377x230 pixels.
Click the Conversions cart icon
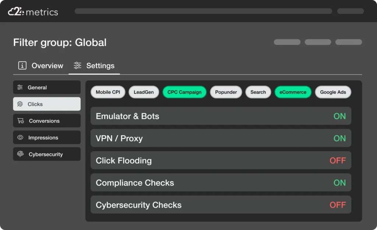(21, 121)
